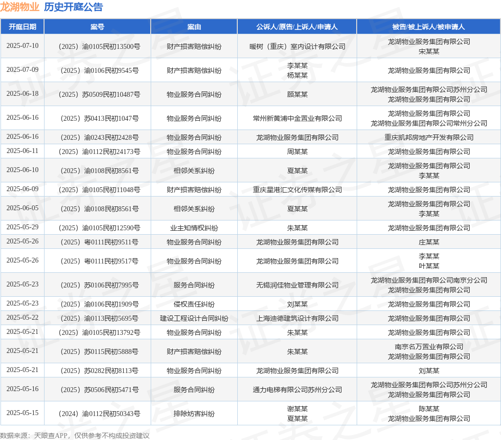The height and width of the screenshot is (440, 501).
Task: Click plaintiff 通力电梯有限公司苏州分公司
Action: [297, 390]
